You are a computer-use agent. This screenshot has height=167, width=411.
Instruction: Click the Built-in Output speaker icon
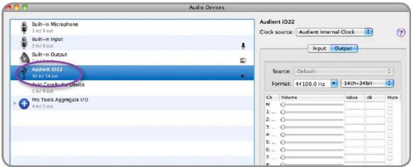coord(25,57)
